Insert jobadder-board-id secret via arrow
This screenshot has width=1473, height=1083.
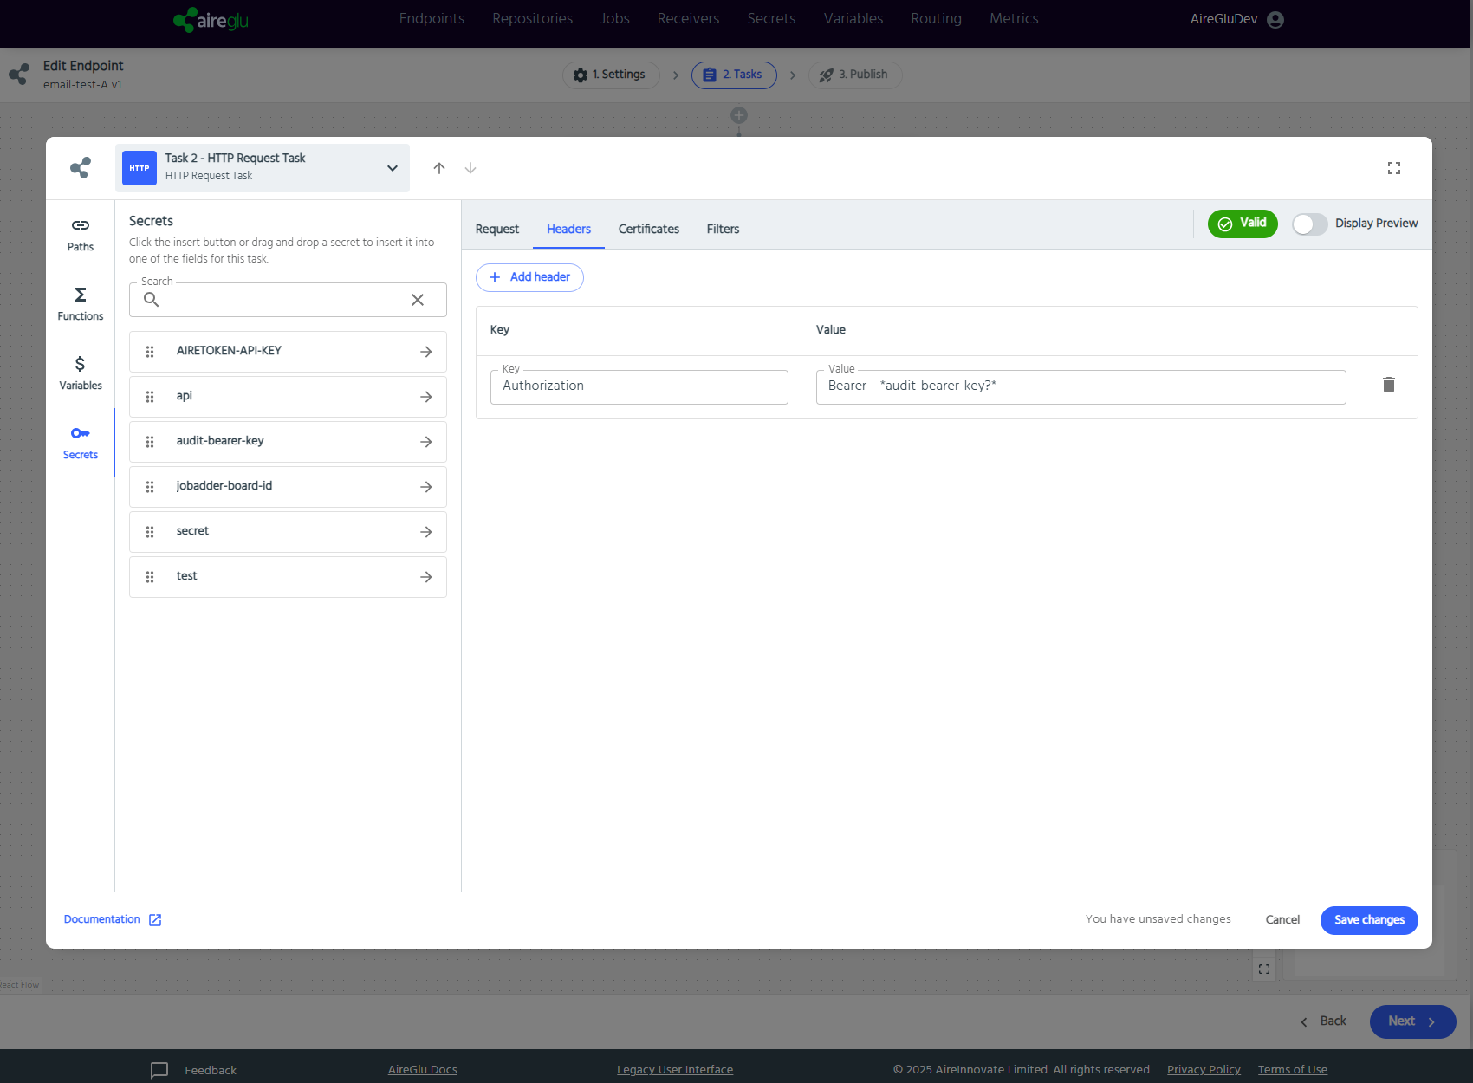tap(426, 487)
